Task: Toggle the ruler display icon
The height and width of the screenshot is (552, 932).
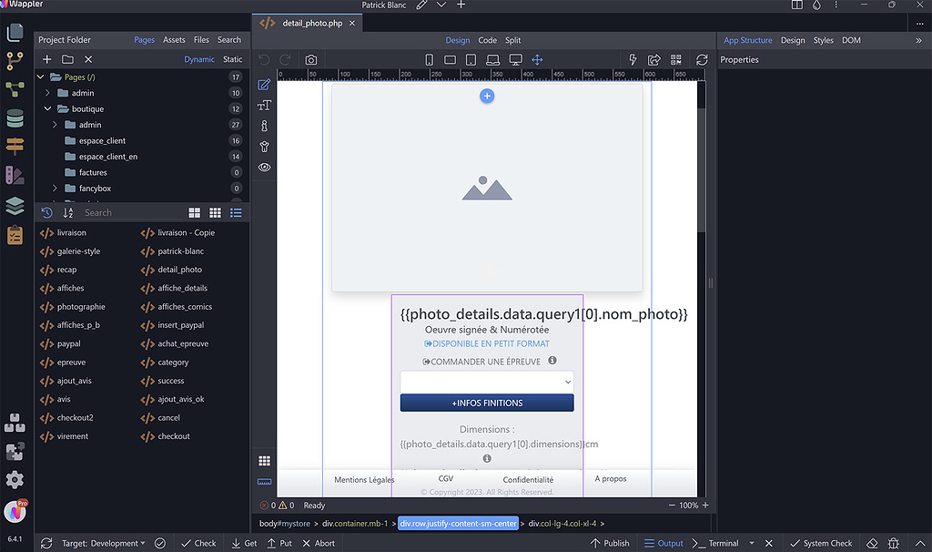Action: [265, 482]
